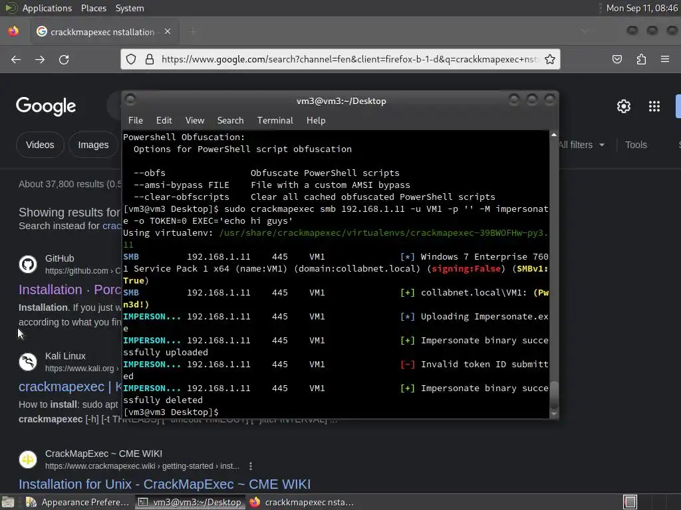Filter results by Images
Viewport: 681px width, 510px height.
point(93,145)
